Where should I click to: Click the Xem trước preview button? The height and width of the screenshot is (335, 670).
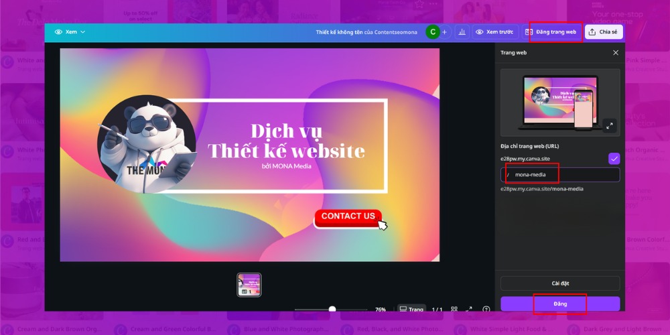point(495,32)
